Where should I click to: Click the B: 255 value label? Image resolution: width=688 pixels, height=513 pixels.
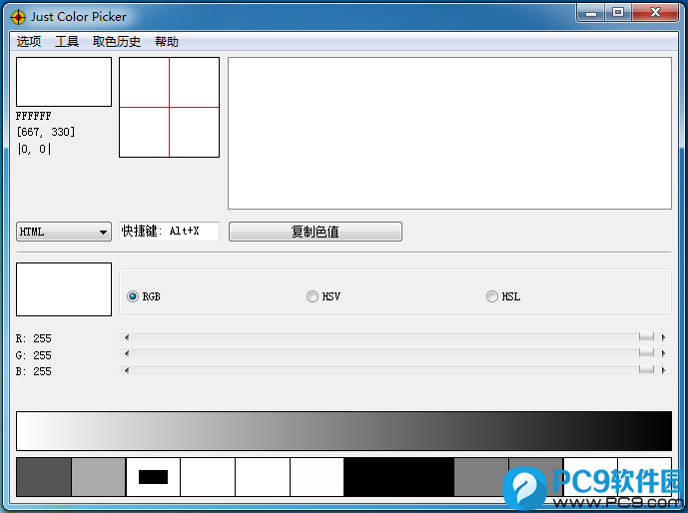tap(34, 371)
